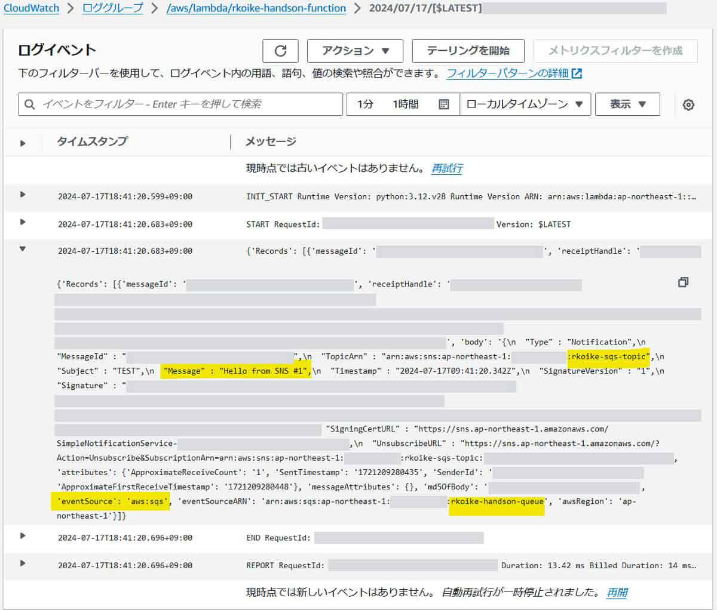Expand the REPORT RequestId log event row

(23, 563)
